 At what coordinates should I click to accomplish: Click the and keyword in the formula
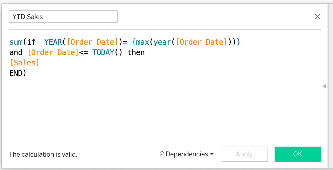(16, 52)
